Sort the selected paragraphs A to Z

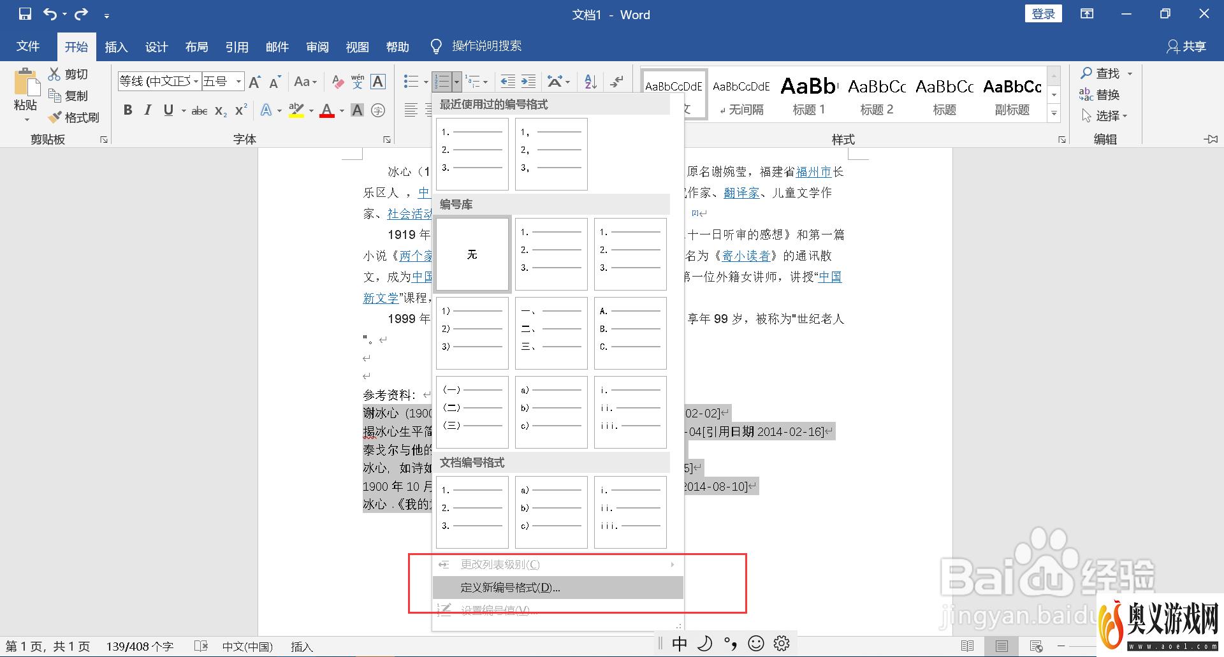click(590, 82)
